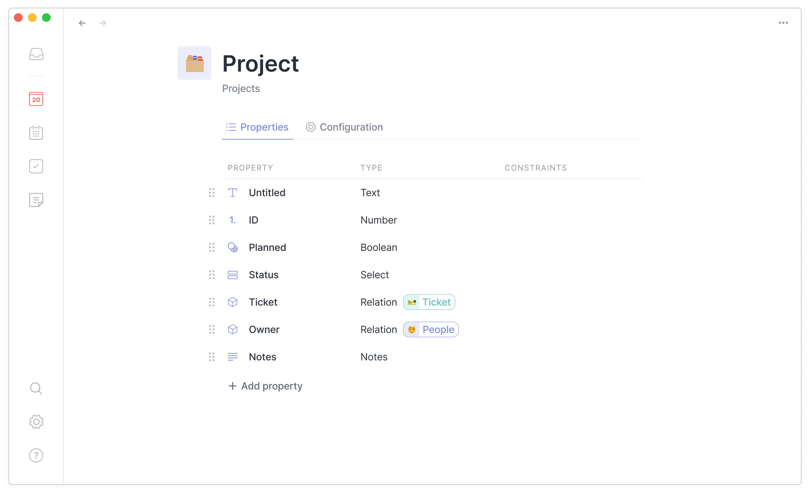This screenshot has height=494, width=810.
Task: Open the three-dot more menu
Action: [783, 23]
